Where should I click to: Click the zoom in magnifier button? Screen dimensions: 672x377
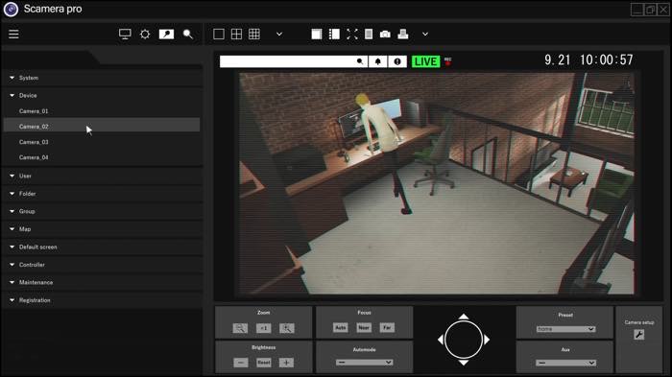point(287,328)
